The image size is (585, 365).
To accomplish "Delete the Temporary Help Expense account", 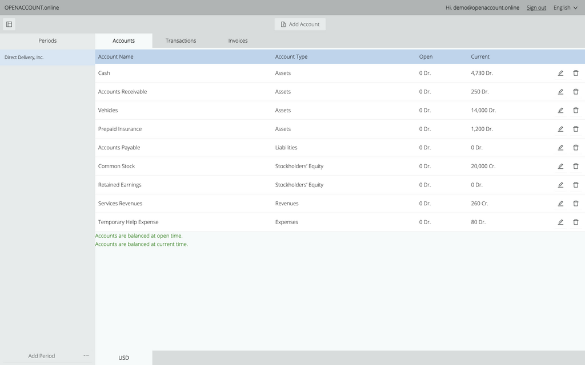I will coord(576,222).
